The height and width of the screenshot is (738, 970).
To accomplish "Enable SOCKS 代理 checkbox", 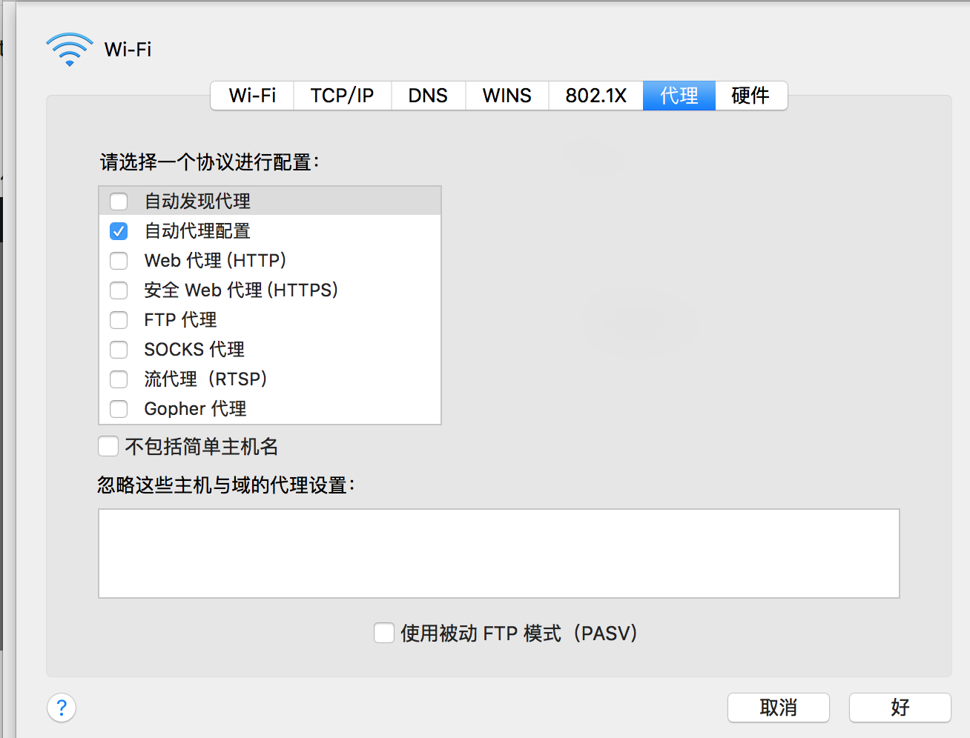I will [x=119, y=350].
